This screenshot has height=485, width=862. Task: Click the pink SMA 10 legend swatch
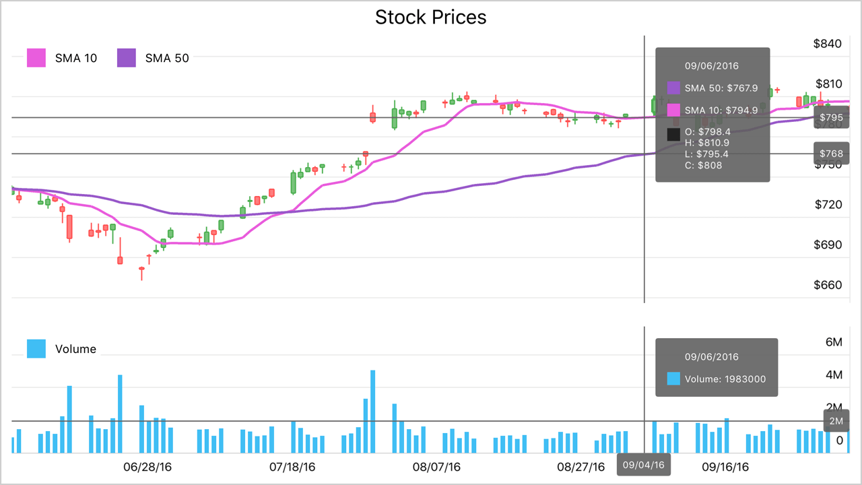pyautogui.click(x=36, y=58)
